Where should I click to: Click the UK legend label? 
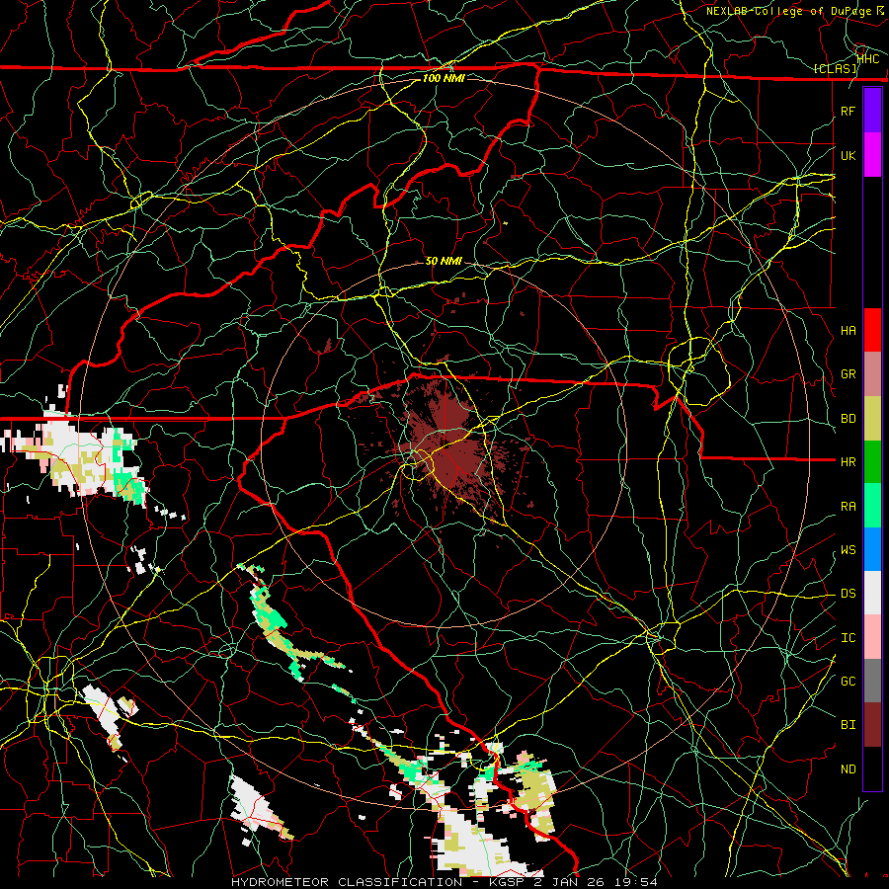pos(849,155)
